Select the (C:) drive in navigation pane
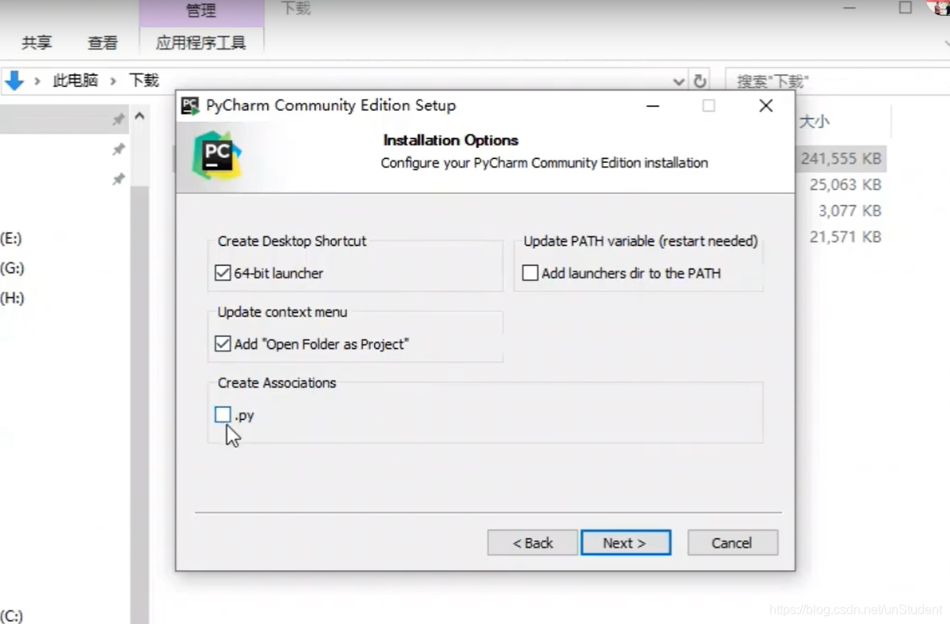 pyautogui.click(x=12, y=615)
